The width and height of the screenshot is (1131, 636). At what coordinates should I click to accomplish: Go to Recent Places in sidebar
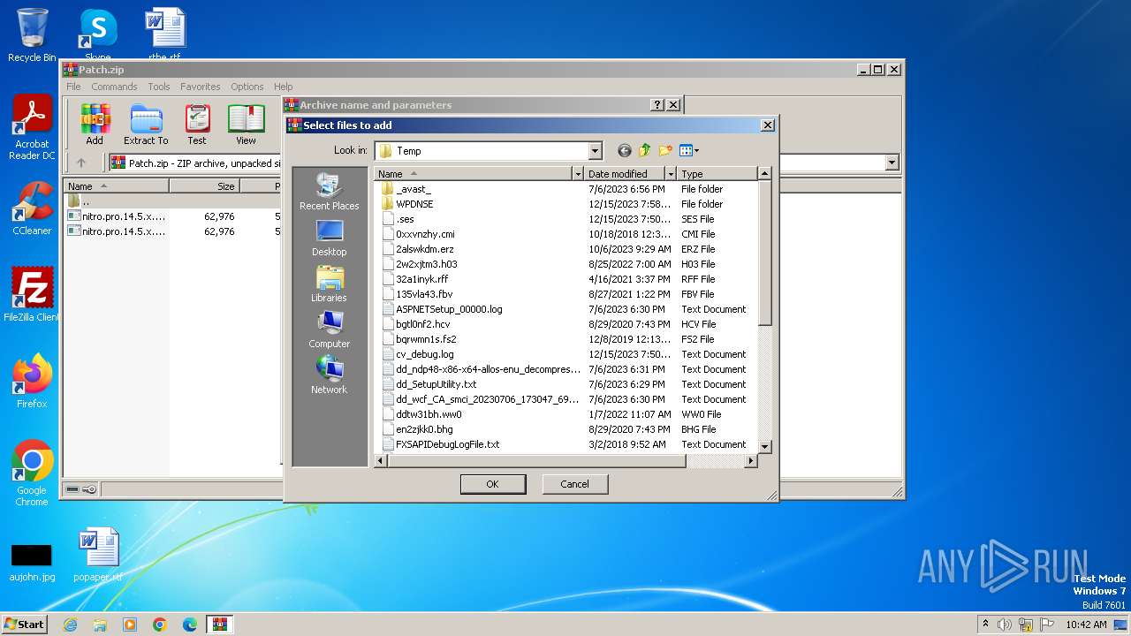329,192
